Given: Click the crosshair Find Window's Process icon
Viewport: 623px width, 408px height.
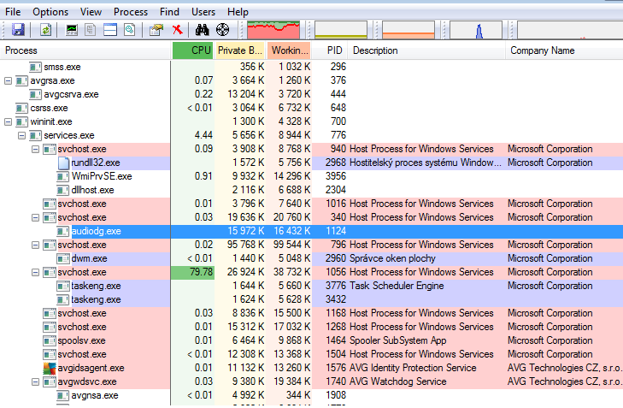Looking at the screenshot, I should coord(222,30).
